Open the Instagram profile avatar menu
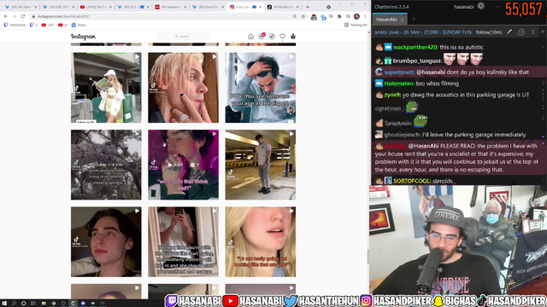The width and height of the screenshot is (547, 307). pos(293,37)
